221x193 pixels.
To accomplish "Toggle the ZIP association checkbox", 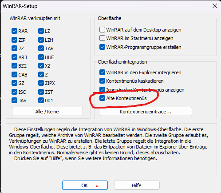I will coord(14,40).
